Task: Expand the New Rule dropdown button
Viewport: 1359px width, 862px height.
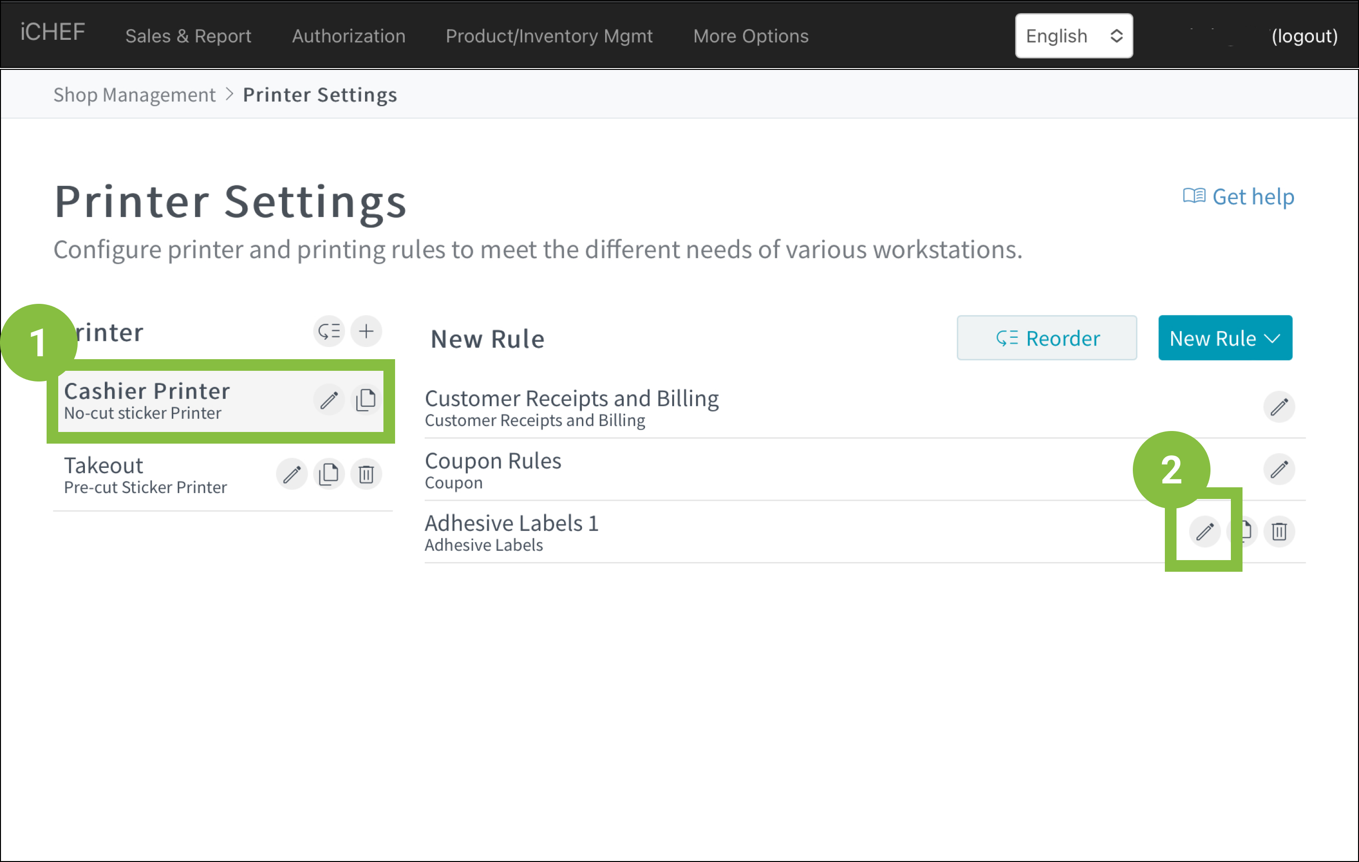Action: click(x=1225, y=338)
